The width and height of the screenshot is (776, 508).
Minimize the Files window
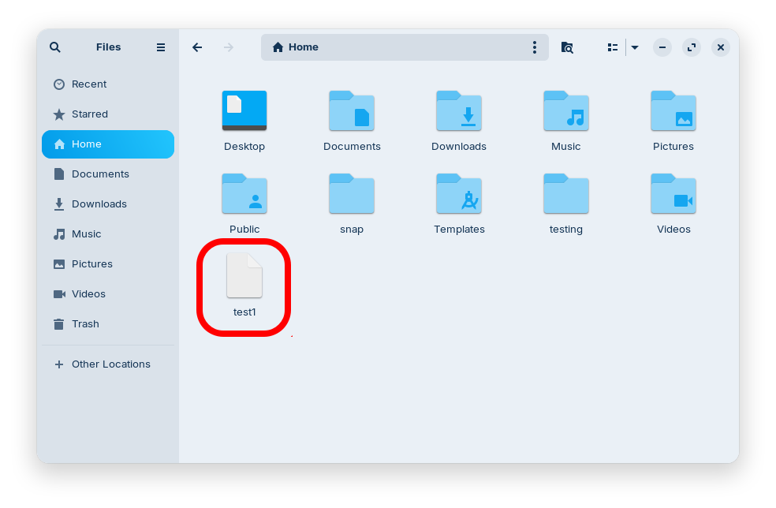(662, 47)
